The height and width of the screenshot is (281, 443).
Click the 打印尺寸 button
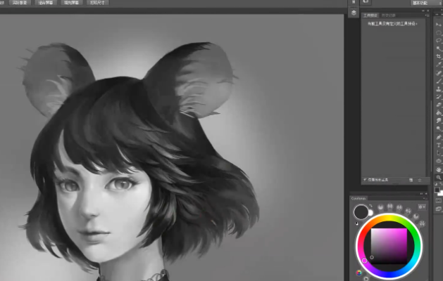coord(97,3)
